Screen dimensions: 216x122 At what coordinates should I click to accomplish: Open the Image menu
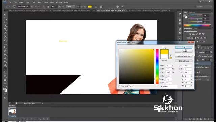pyautogui.click(x=21, y=2)
